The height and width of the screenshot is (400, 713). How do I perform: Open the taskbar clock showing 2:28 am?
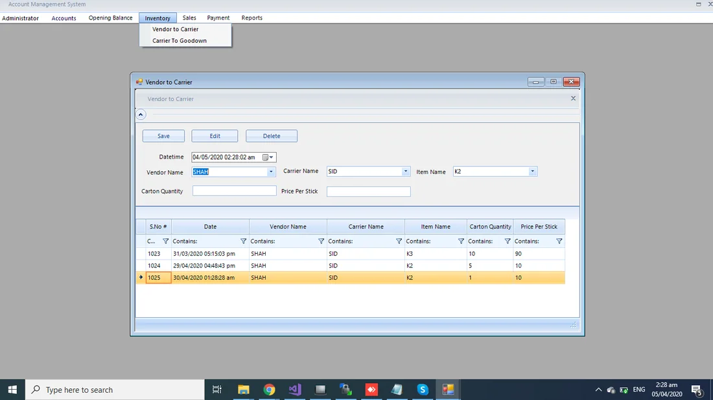coord(666,390)
